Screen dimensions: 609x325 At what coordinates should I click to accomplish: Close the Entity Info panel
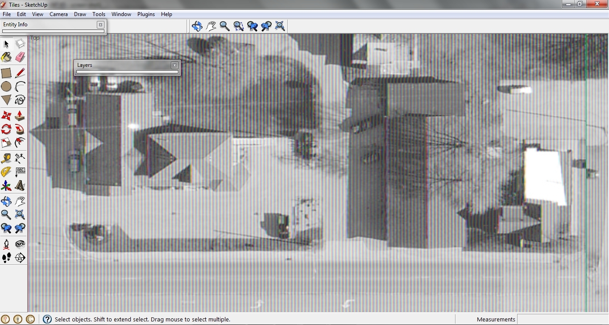[x=100, y=25]
